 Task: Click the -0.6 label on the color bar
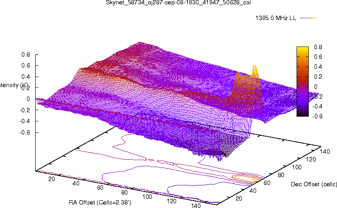coord(317,116)
